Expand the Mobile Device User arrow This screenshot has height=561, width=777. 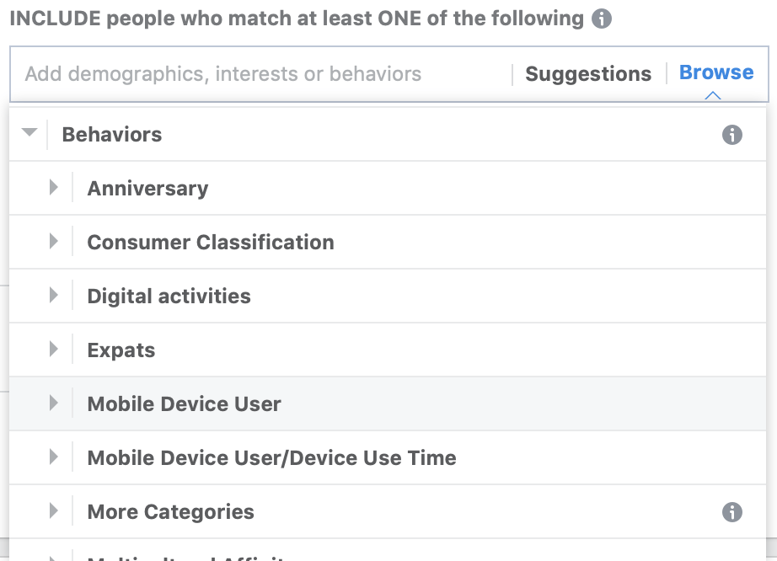[54, 403]
